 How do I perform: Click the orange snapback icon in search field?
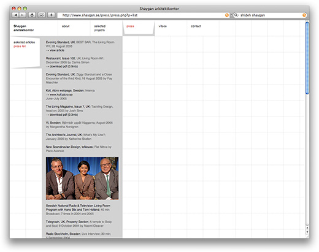(x=304, y=15)
